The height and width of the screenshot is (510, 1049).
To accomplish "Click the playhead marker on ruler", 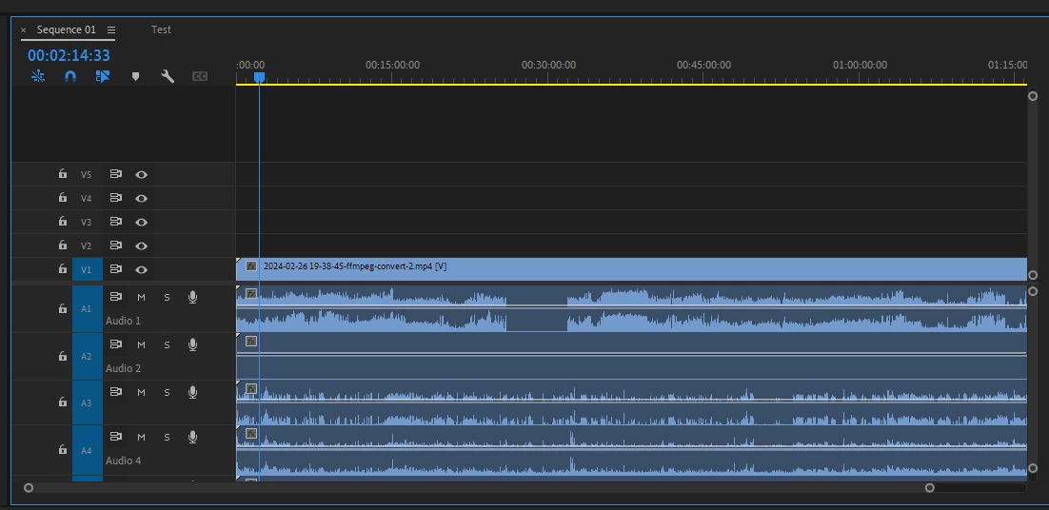I will pyautogui.click(x=260, y=77).
